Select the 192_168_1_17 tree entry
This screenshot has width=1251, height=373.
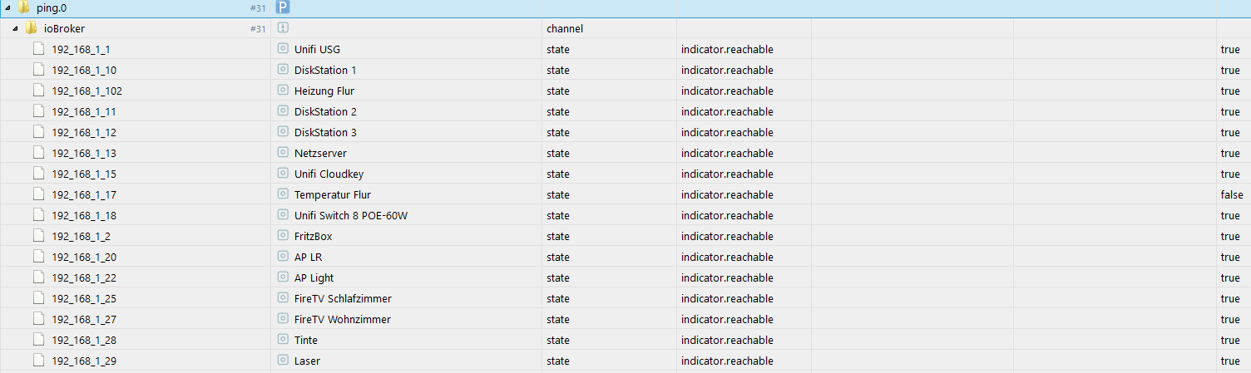pyautogui.click(x=84, y=194)
